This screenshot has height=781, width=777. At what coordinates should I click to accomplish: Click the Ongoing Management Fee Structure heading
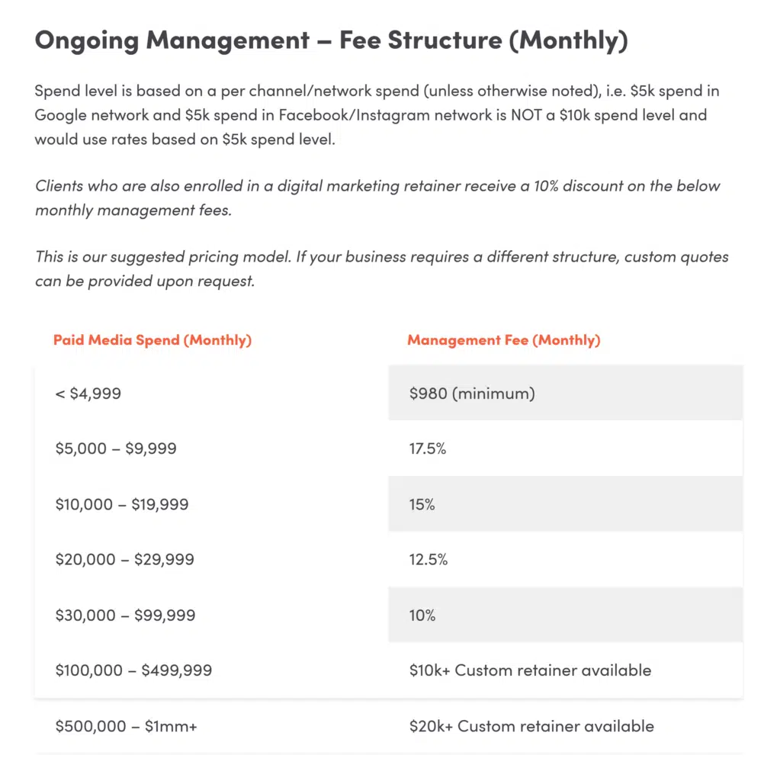click(x=331, y=41)
